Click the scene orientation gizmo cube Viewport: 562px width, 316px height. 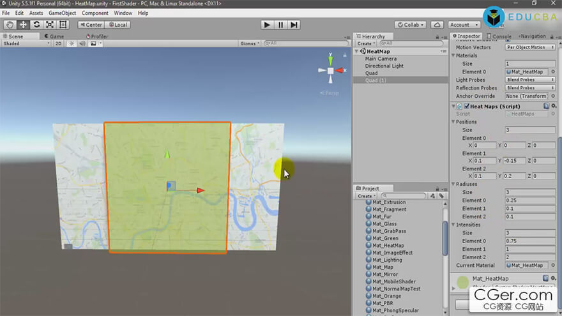(x=330, y=71)
